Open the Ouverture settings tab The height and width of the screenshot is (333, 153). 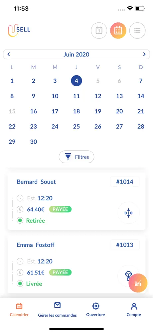pyautogui.click(x=95, y=309)
